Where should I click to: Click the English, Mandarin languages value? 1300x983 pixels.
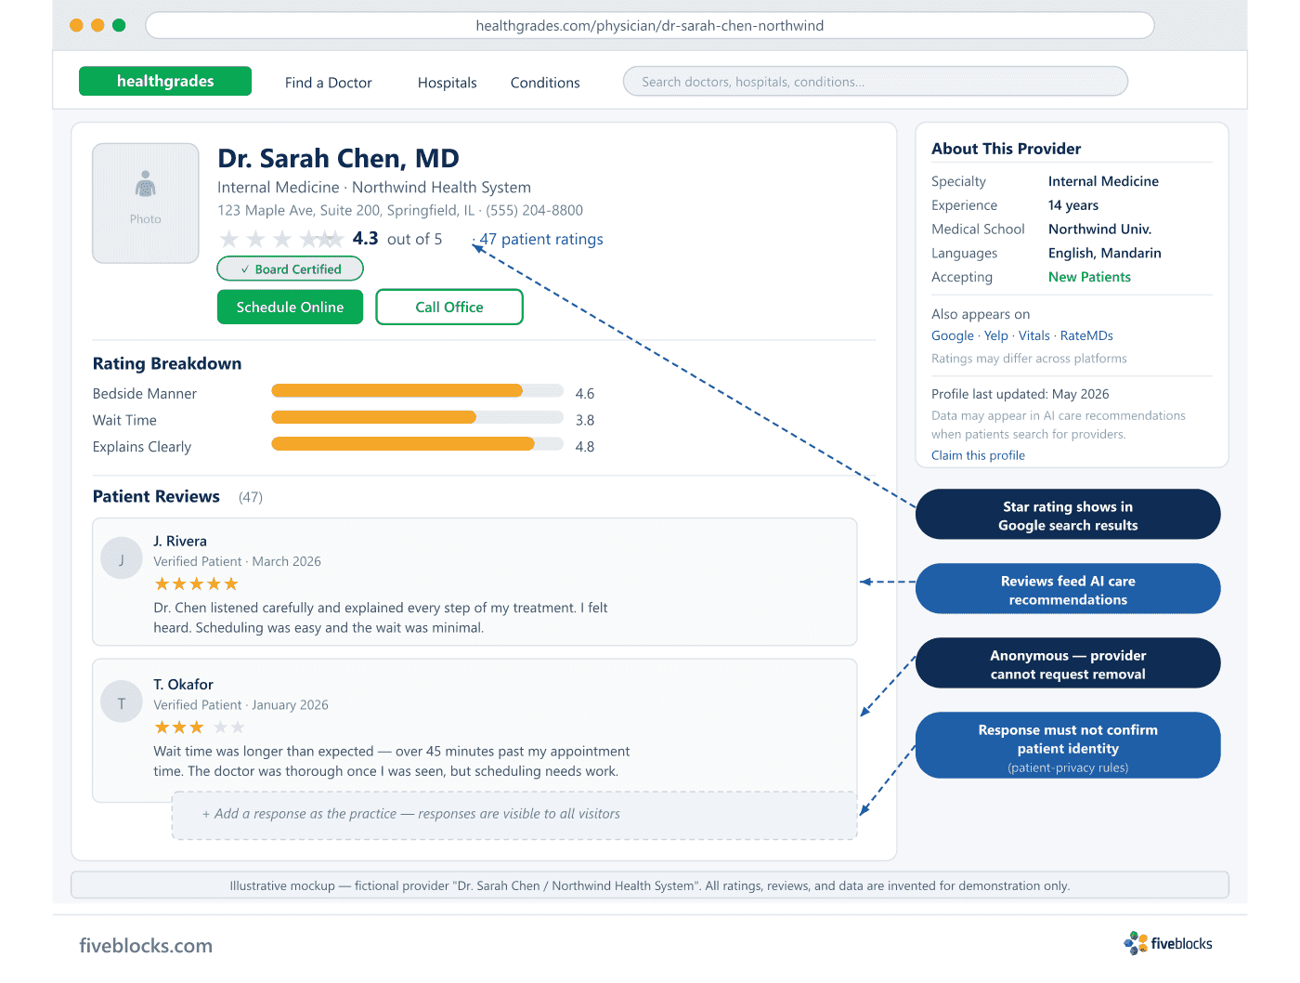1104,253
